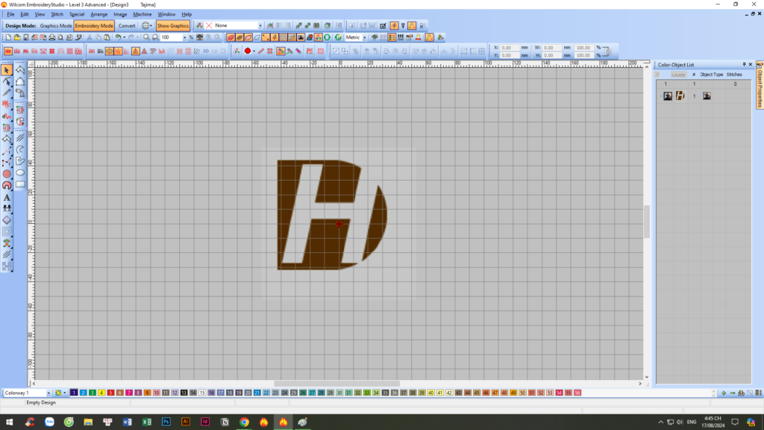Image resolution: width=764 pixels, height=430 pixels.
Task: Click the red Circle digitizing tool
Action: (x=7, y=173)
